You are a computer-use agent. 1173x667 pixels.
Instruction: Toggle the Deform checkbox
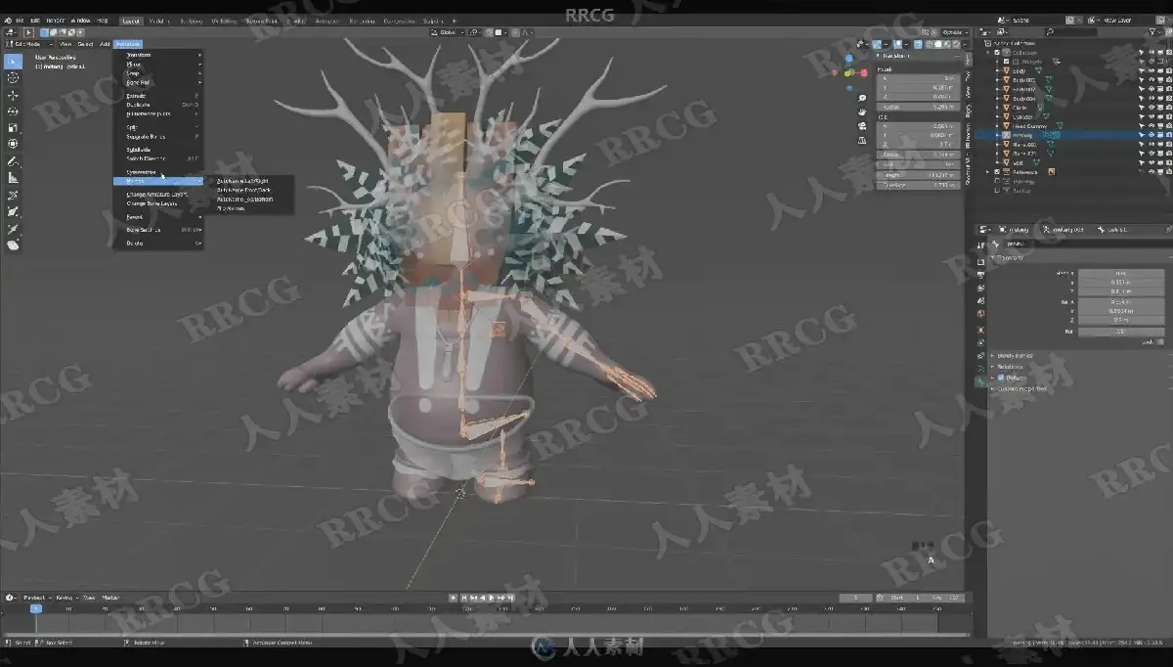[1000, 378]
